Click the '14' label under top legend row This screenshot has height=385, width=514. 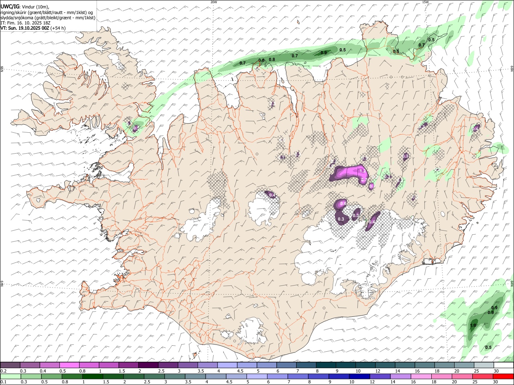click(398, 371)
